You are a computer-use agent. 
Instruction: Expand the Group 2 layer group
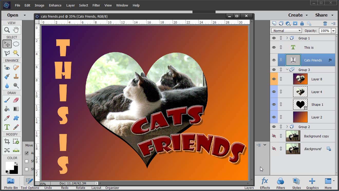point(287,127)
